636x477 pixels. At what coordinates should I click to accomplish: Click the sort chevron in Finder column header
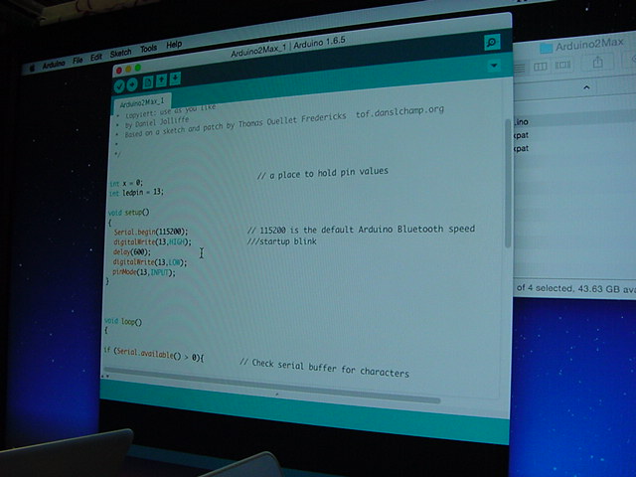coord(586,87)
